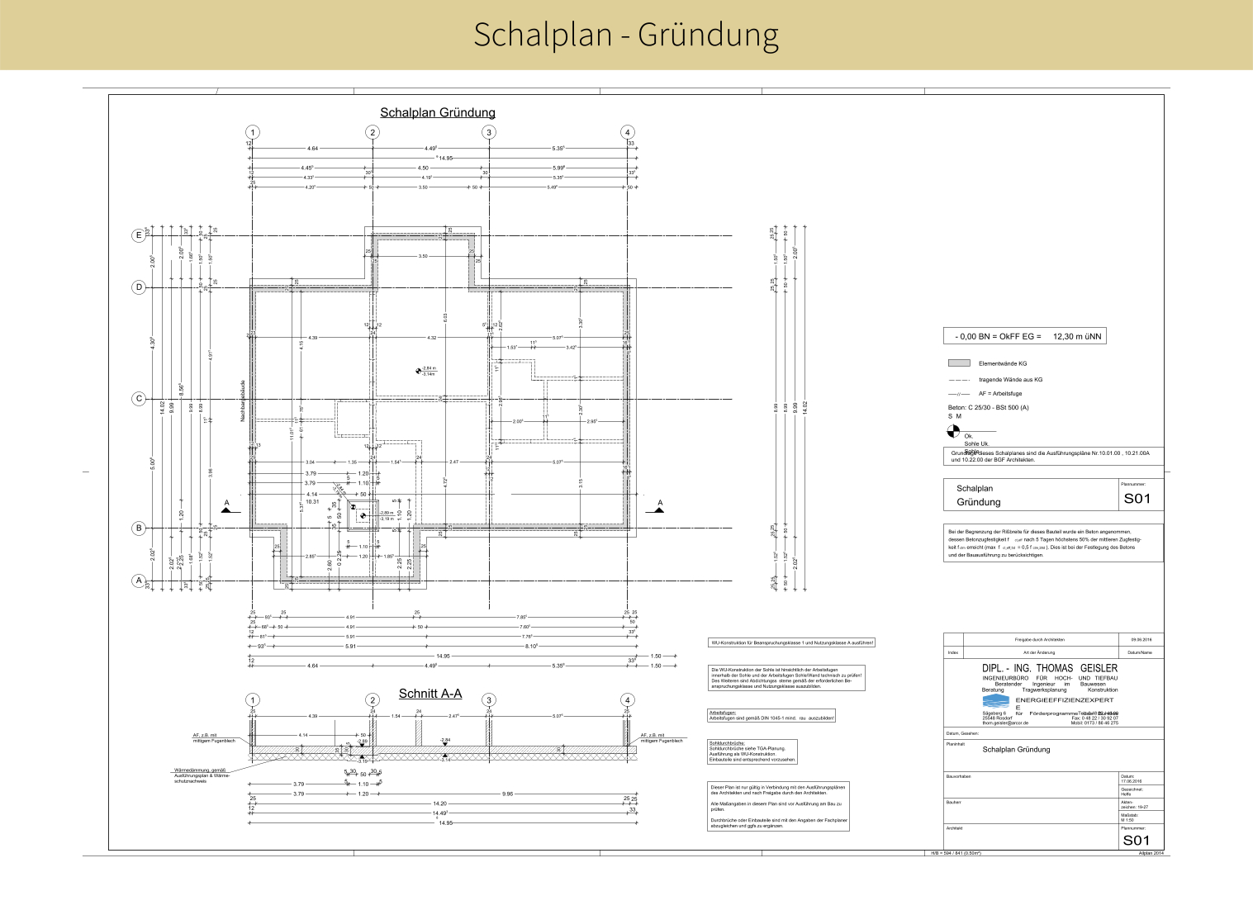Viewport: 1253px width, 910px height.
Task: Click the 'H/B = 594 / 841' sheet size text
Action: tap(956, 852)
